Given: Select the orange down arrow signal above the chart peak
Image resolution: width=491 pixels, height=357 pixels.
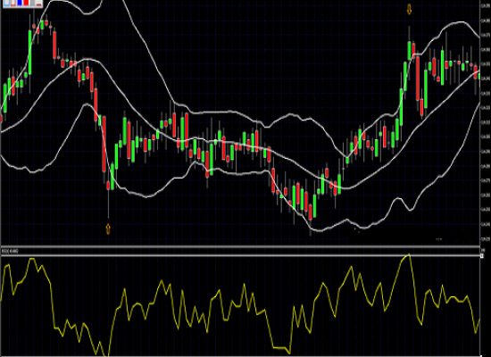Looking at the screenshot, I should tap(409, 9).
